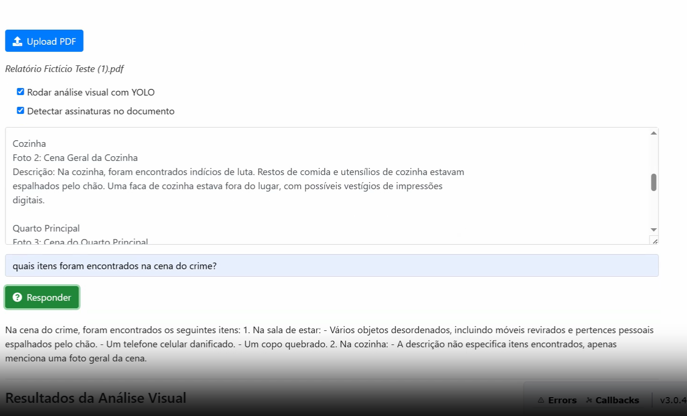Screen dimensions: 687x416
Task: Click the Callbacks graph icon
Action: (x=589, y=400)
